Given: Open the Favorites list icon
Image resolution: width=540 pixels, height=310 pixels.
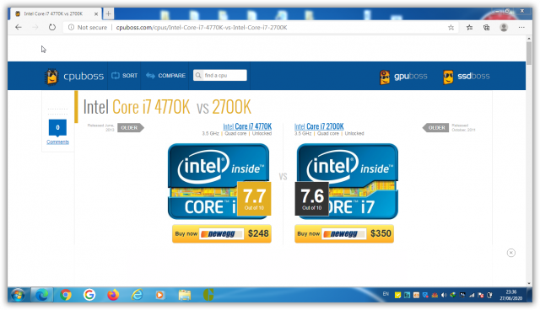Looking at the screenshot, I should (x=469, y=28).
